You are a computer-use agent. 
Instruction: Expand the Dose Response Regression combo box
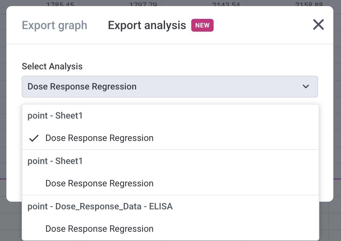click(x=170, y=86)
